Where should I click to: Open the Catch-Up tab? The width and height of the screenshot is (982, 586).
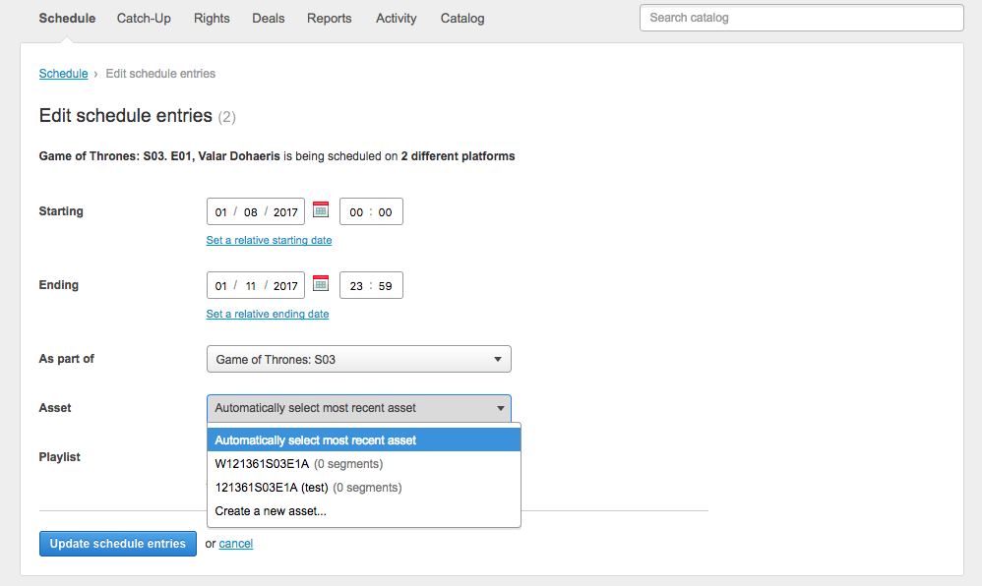pos(144,18)
